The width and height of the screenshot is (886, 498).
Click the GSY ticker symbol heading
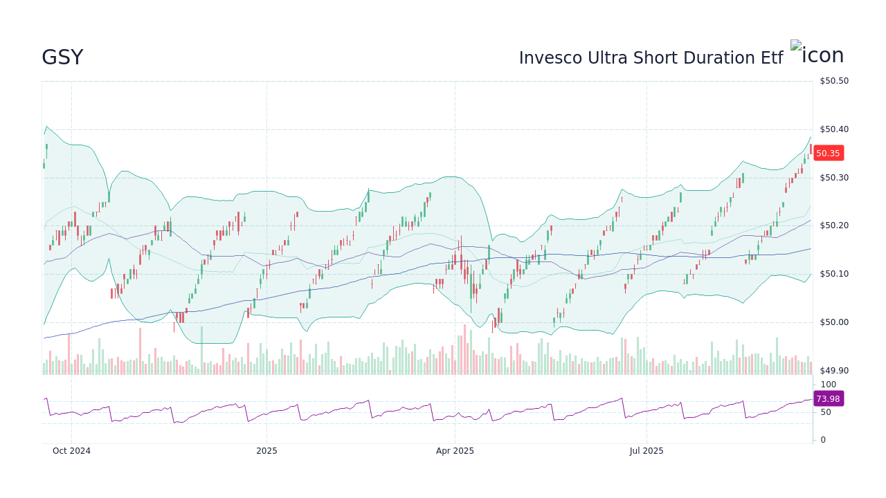(x=62, y=57)
